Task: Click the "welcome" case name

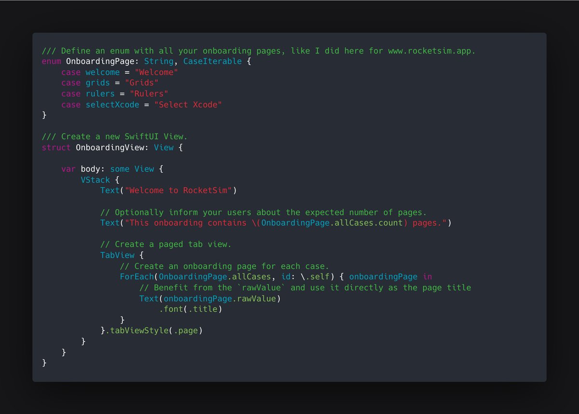Action: pyautogui.click(x=103, y=72)
